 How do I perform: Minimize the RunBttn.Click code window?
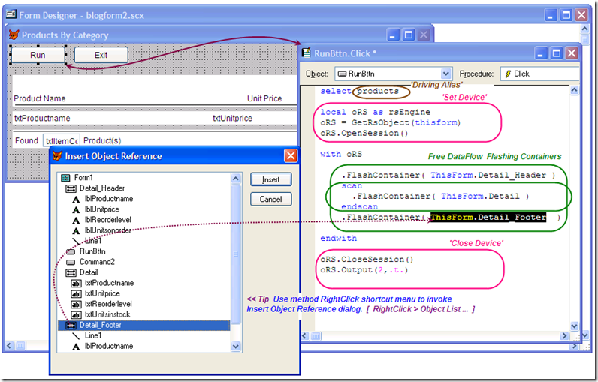pos(540,53)
